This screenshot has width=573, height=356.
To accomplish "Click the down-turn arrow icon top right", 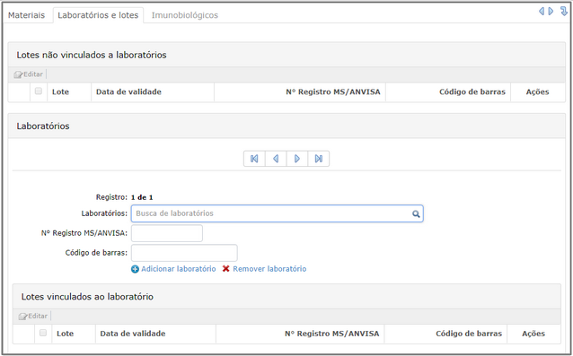I will 564,12.
